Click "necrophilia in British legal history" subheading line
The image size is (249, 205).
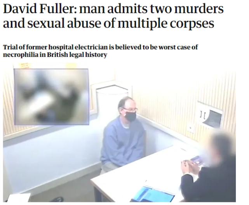point(55,55)
